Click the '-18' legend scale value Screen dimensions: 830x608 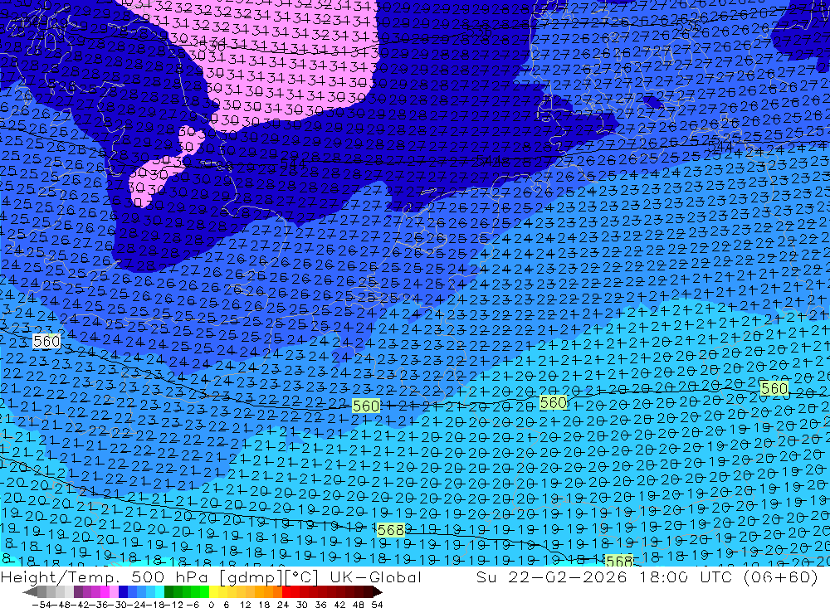pyautogui.click(x=156, y=605)
